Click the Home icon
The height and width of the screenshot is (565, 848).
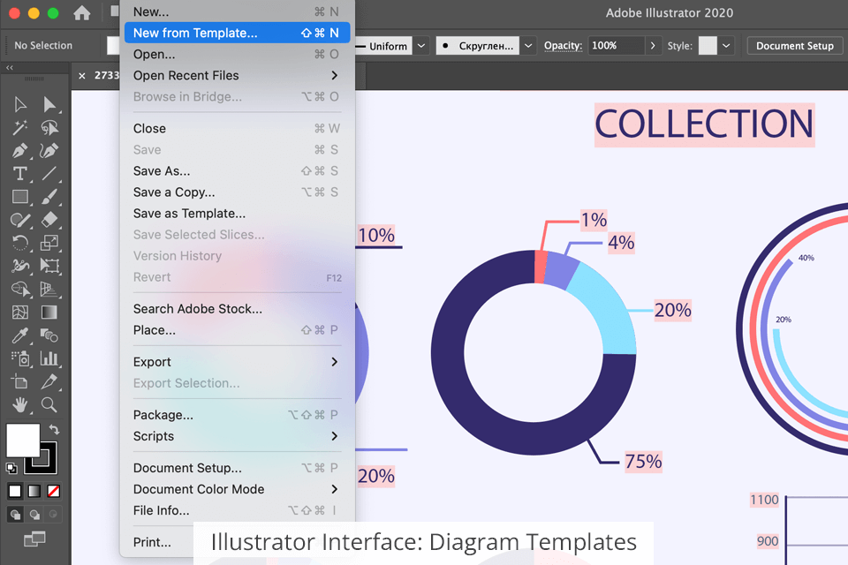click(82, 13)
